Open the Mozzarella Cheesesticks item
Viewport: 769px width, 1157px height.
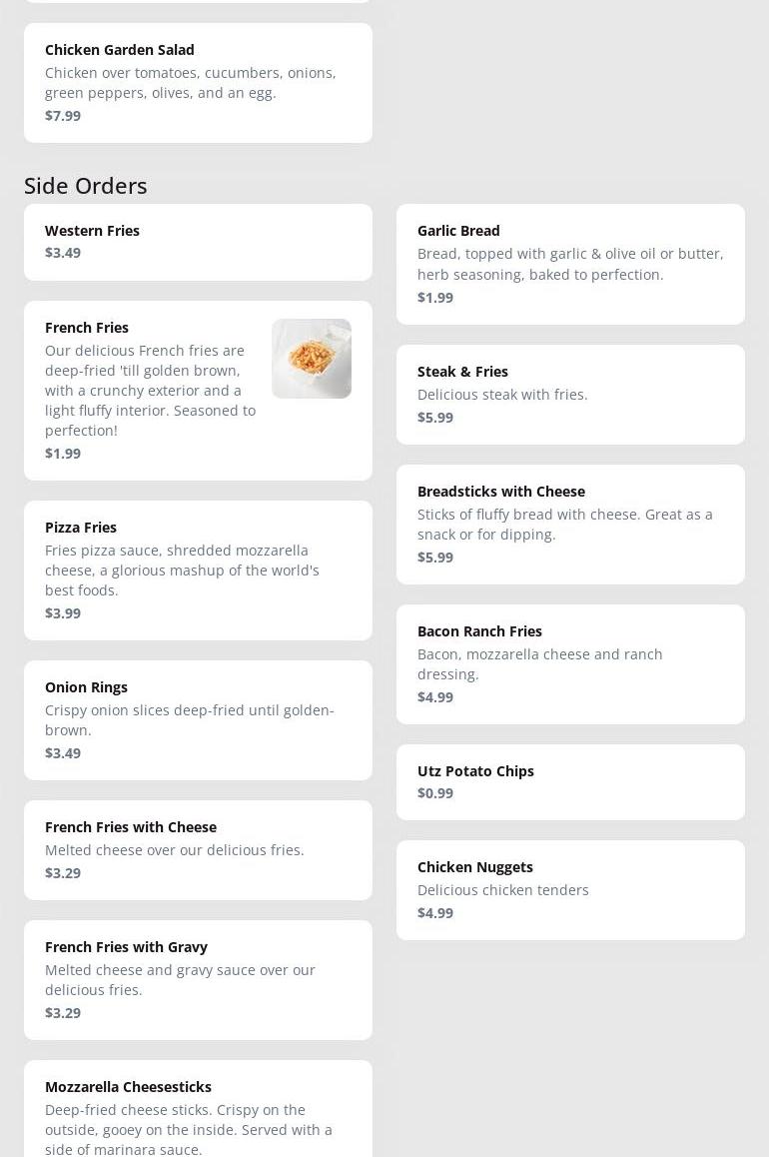click(198, 1109)
